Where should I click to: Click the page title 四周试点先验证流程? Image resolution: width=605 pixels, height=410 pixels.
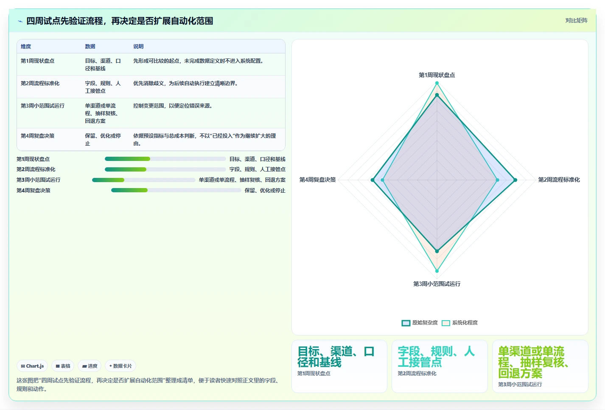tap(120, 21)
